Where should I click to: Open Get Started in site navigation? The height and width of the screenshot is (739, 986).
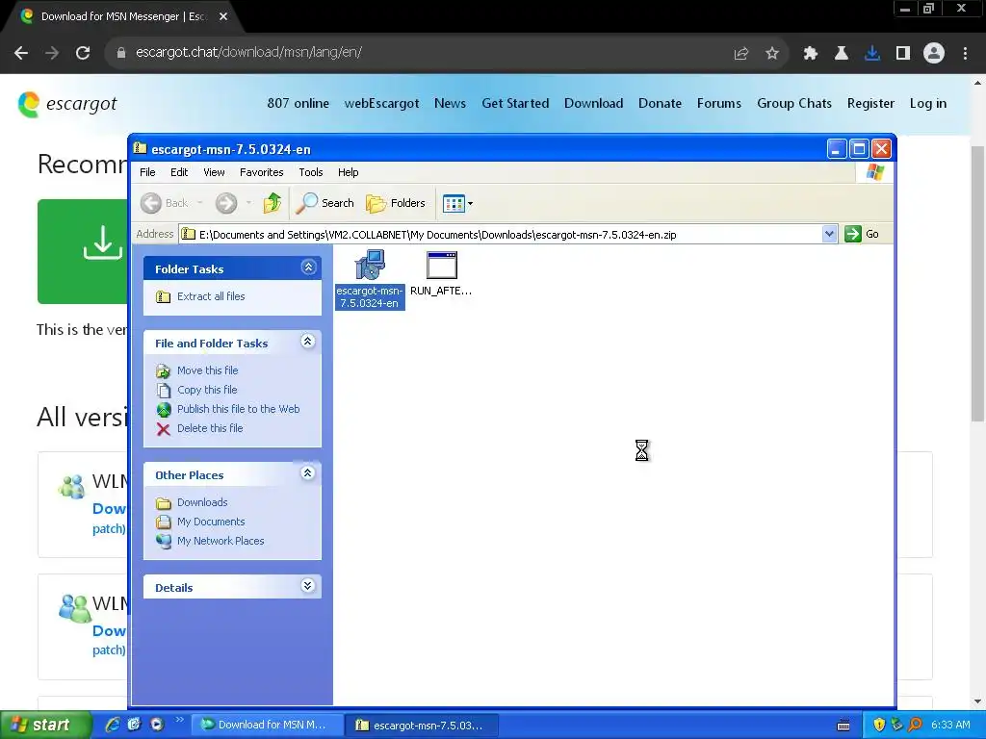point(516,103)
